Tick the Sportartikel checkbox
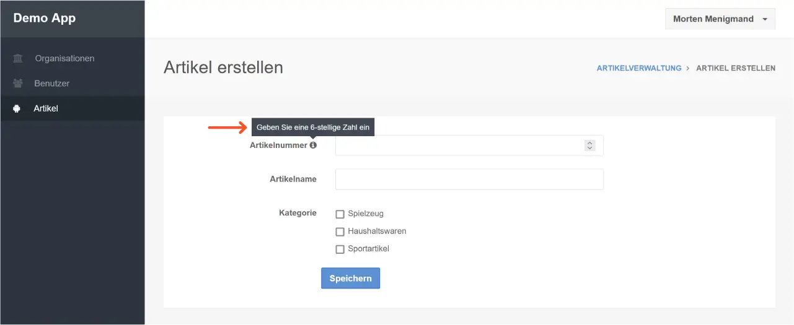This screenshot has height=325, width=794. point(340,249)
